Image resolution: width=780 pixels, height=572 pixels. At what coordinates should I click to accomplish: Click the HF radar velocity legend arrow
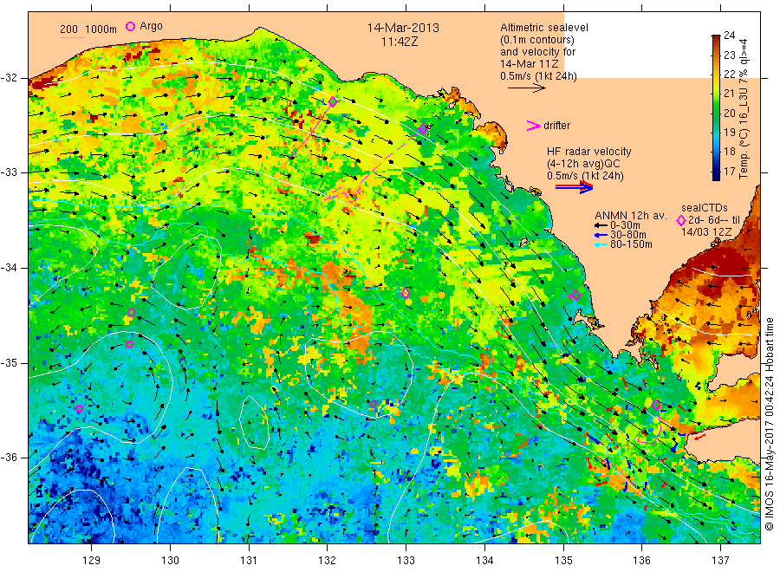575,187
